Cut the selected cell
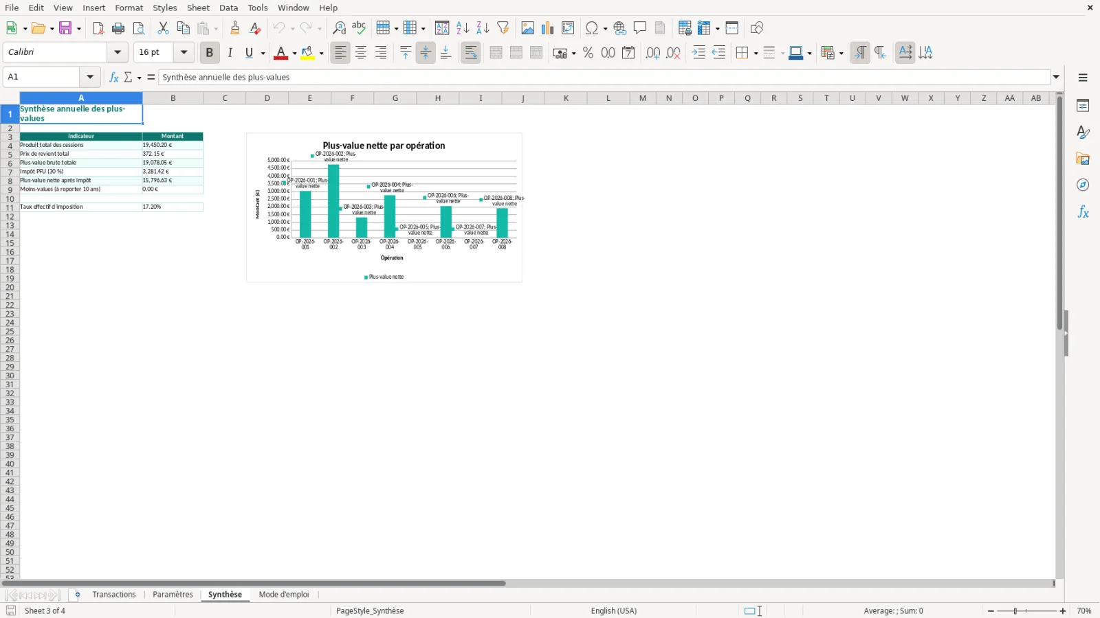 [x=163, y=28]
